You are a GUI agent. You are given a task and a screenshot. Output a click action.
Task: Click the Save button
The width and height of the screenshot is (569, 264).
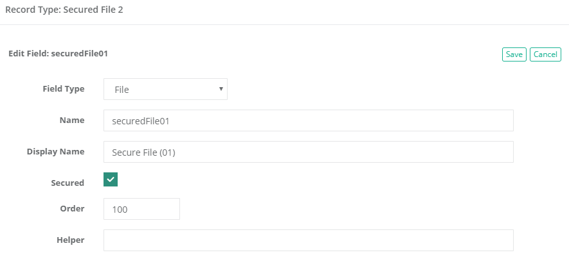coord(514,54)
